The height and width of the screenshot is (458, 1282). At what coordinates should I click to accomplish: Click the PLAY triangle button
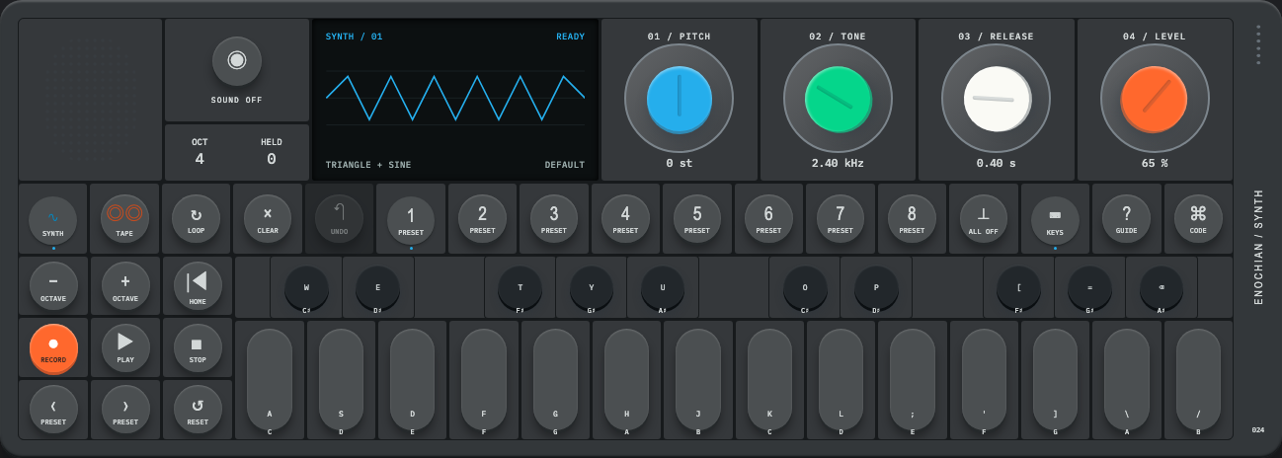pyautogui.click(x=125, y=347)
